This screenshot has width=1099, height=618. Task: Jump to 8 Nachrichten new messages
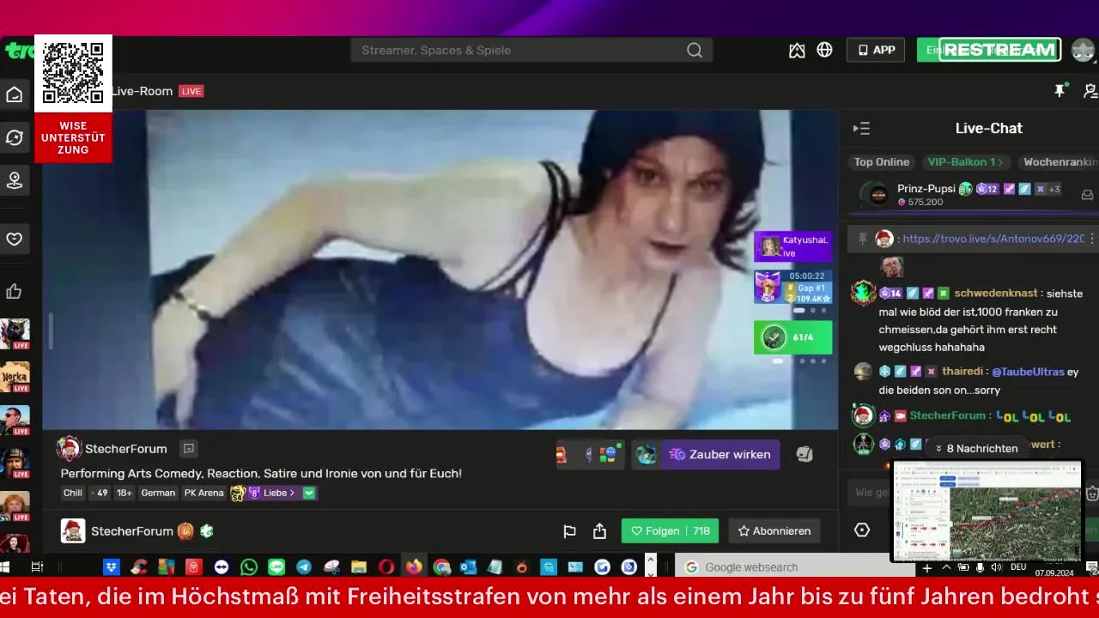point(976,448)
